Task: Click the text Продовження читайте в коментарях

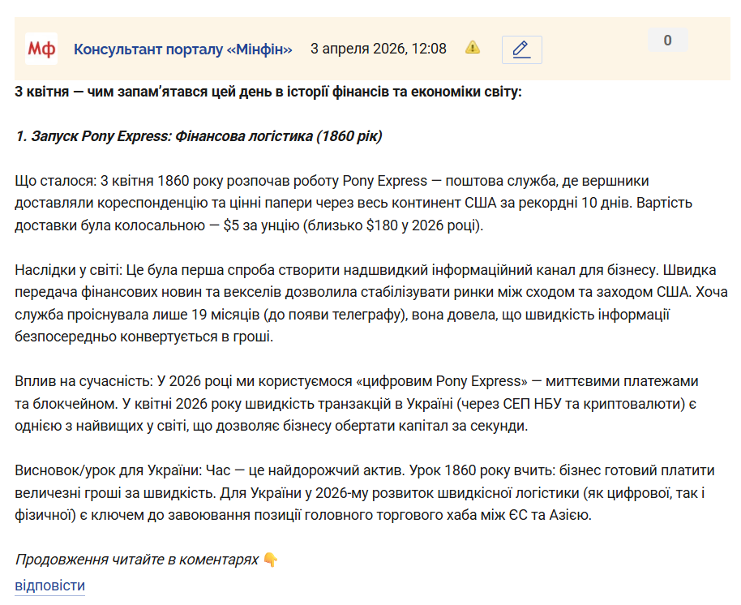Action: point(136,560)
